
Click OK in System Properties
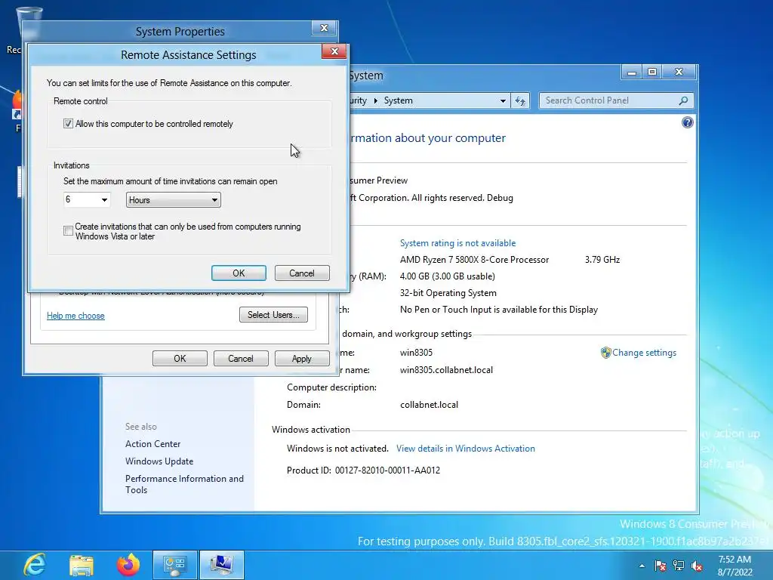pyautogui.click(x=180, y=359)
